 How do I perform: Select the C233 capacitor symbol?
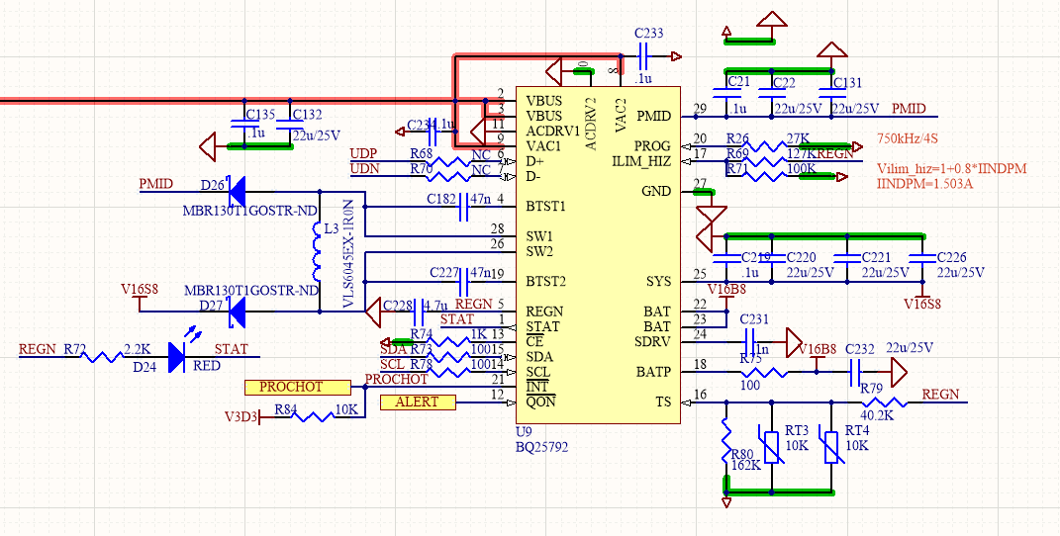[x=642, y=56]
